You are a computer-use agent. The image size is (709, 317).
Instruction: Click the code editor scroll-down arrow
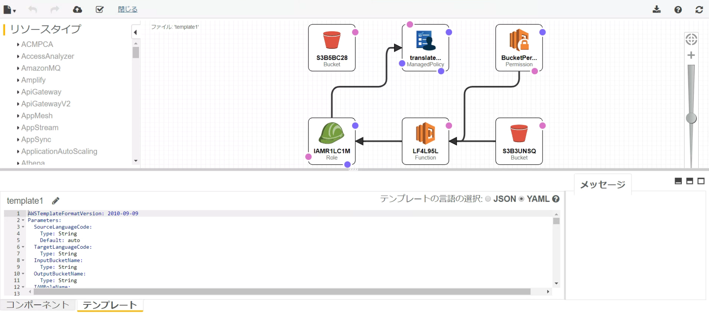tap(556, 283)
